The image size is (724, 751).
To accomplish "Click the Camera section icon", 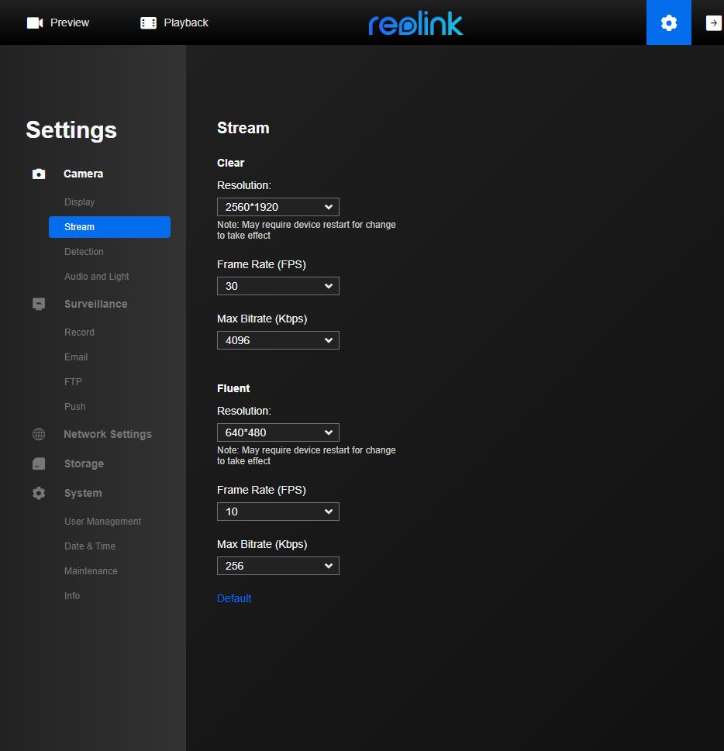I will pyautogui.click(x=39, y=174).
